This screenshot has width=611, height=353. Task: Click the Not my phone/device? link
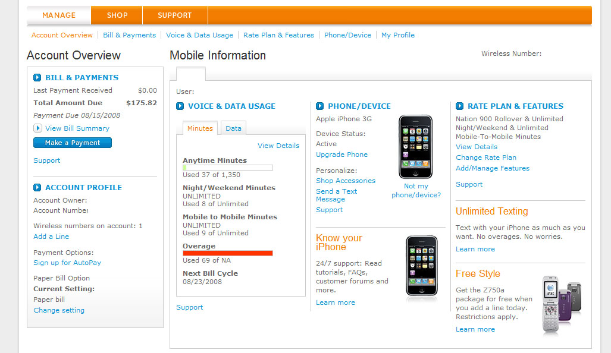[416, 191]
